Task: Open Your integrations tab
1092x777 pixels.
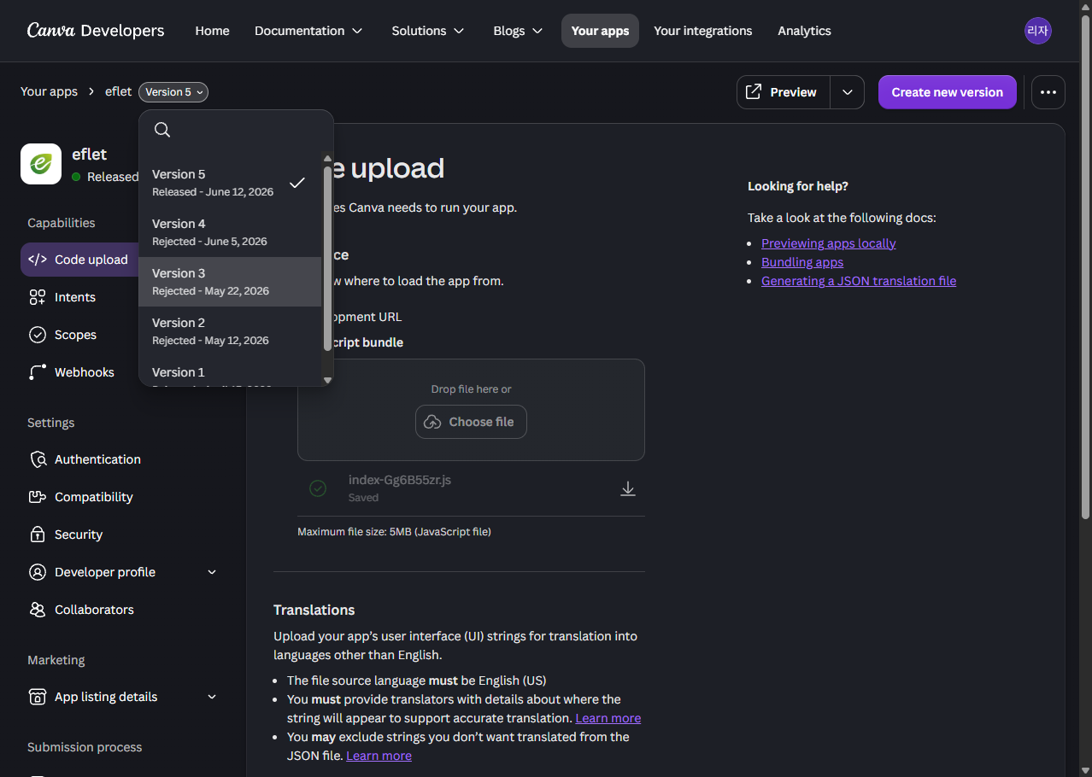Action: 703,31
